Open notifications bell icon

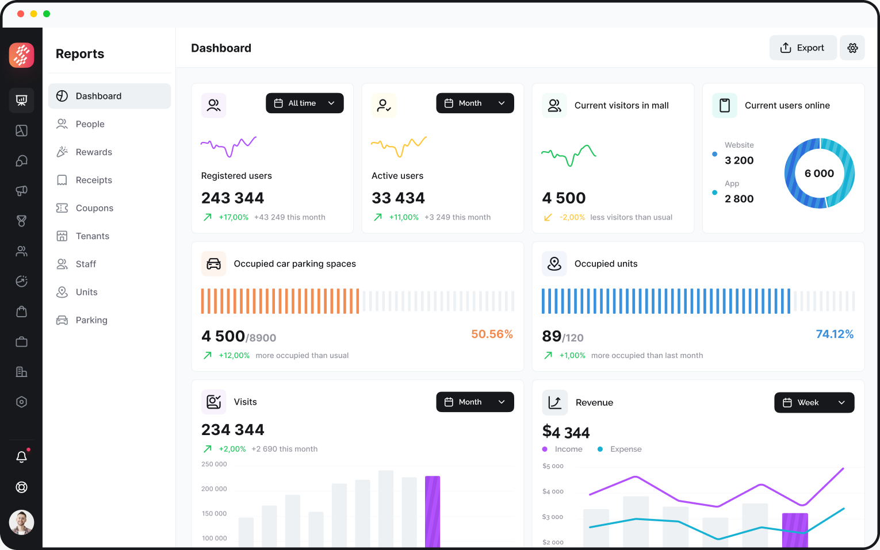tap(21, 457)
